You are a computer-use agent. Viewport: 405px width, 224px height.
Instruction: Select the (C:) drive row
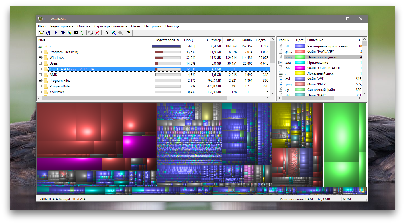coord(153,46)
